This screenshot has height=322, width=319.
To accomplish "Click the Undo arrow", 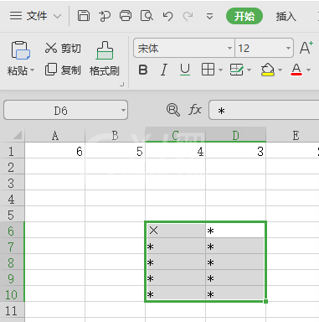I will pyautogui.click(x=167, y=16).
